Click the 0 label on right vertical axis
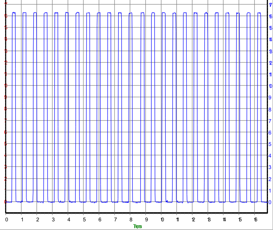 click(x=270, y=202)
